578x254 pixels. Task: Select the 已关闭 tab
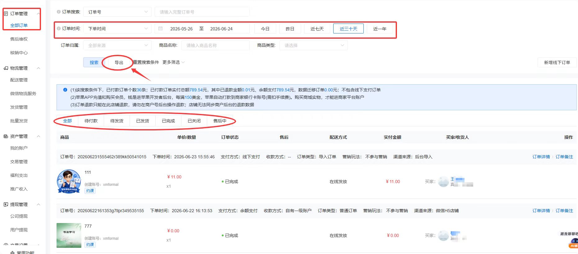pyautogui.click(x=194, y=121)
